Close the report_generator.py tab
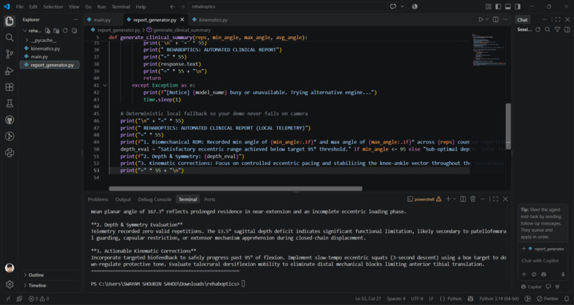Image resolution: width=574 pixels, height=305 pixels. point(182,20)
